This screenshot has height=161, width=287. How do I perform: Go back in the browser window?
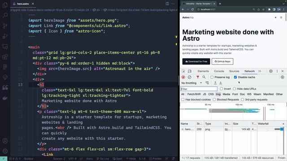(x=183, y=9)
